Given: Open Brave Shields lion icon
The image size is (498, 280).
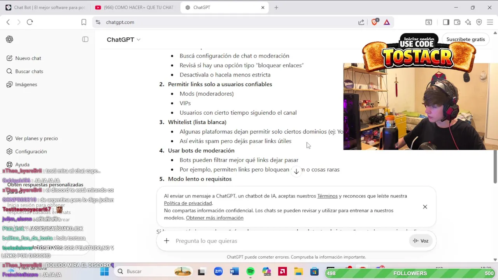Looking at the screenshot, I should (x=374, y=22).
